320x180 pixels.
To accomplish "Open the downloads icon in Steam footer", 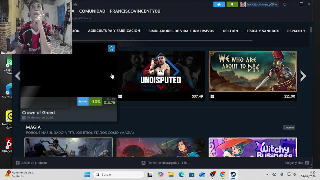I will pos(143,163).
